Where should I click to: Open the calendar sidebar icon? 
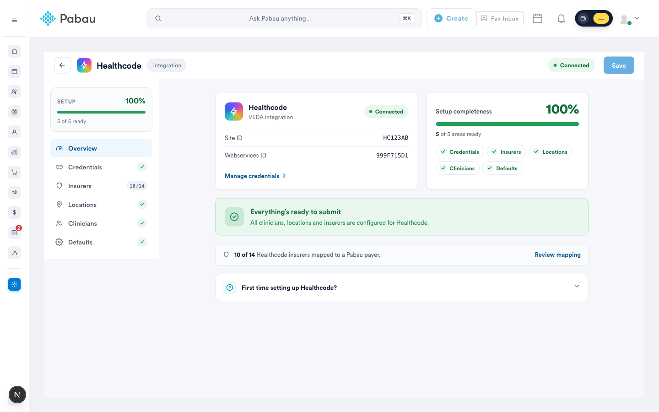click(14, 71)
